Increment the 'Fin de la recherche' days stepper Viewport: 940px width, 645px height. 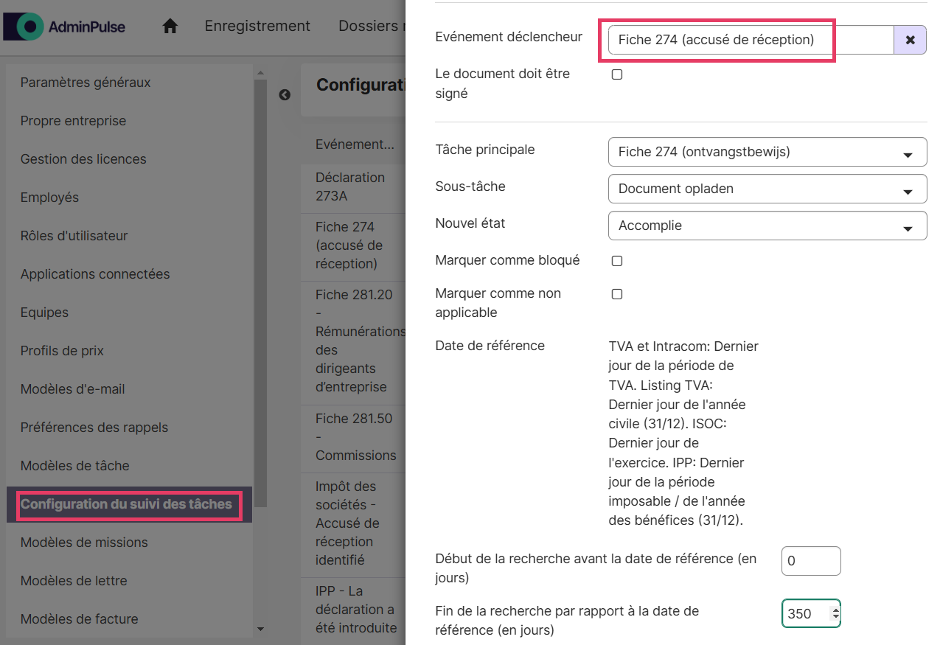(835, 609)
